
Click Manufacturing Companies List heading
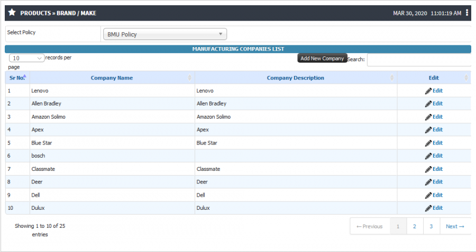238,49
